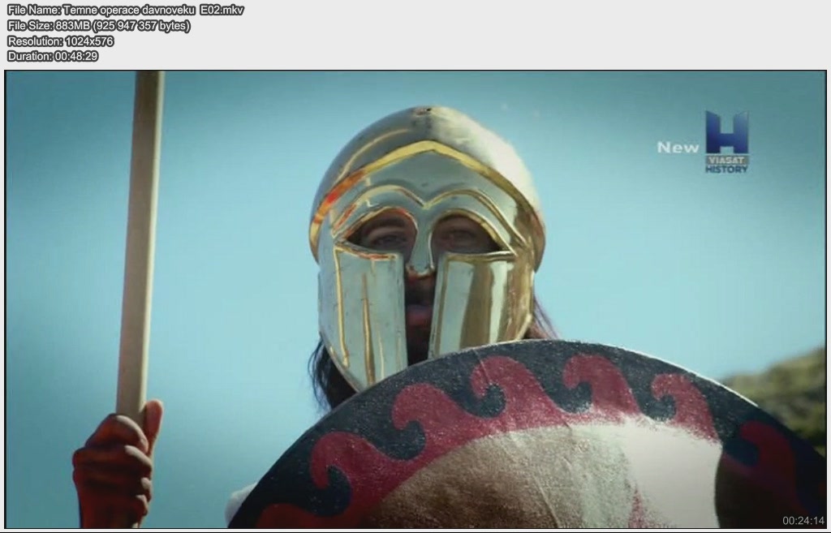The height and width of the screenshot is (533, 831).
Task: Click the Resolution 1024x576 text
Action: coord(60,41)
